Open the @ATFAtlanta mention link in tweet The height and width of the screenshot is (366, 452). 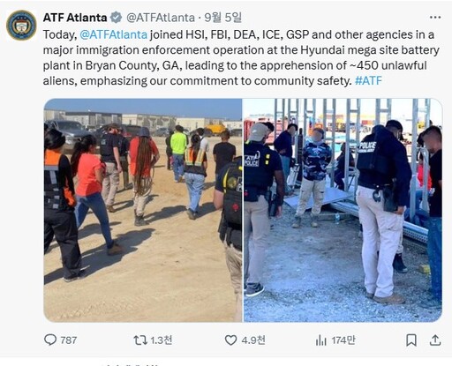113,34
